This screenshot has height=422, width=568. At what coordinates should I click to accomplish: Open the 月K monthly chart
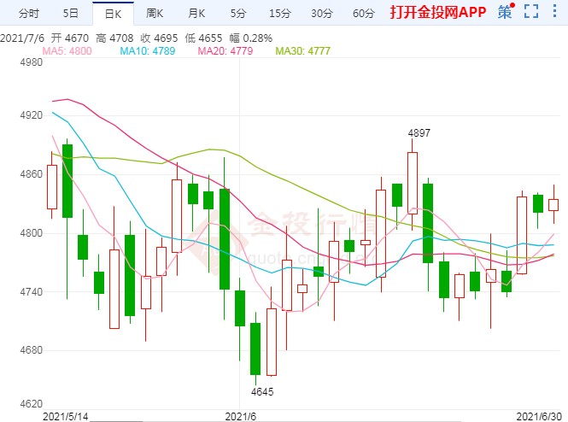tap(196, 13)
